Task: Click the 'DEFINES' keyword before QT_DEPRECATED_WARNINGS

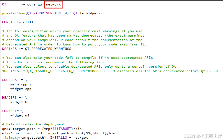Action: [x=9, y=49]
